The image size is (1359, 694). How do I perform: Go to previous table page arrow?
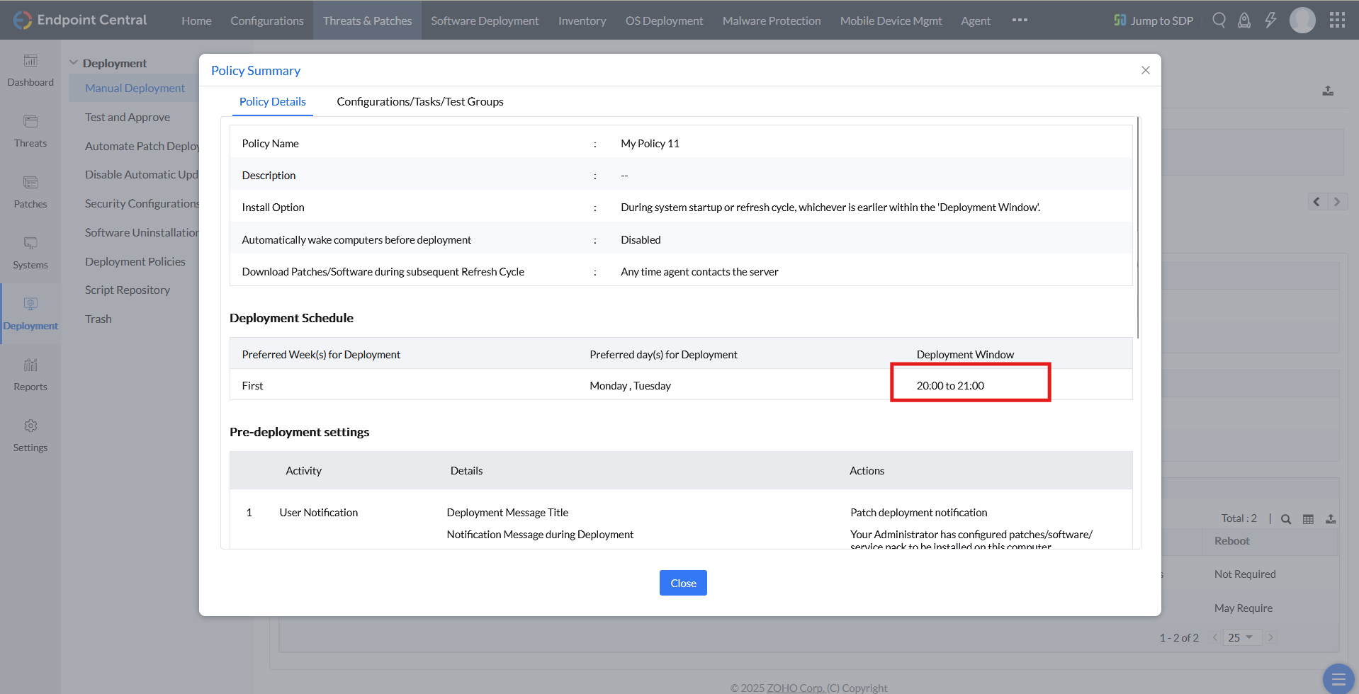tap(1215, 637)
